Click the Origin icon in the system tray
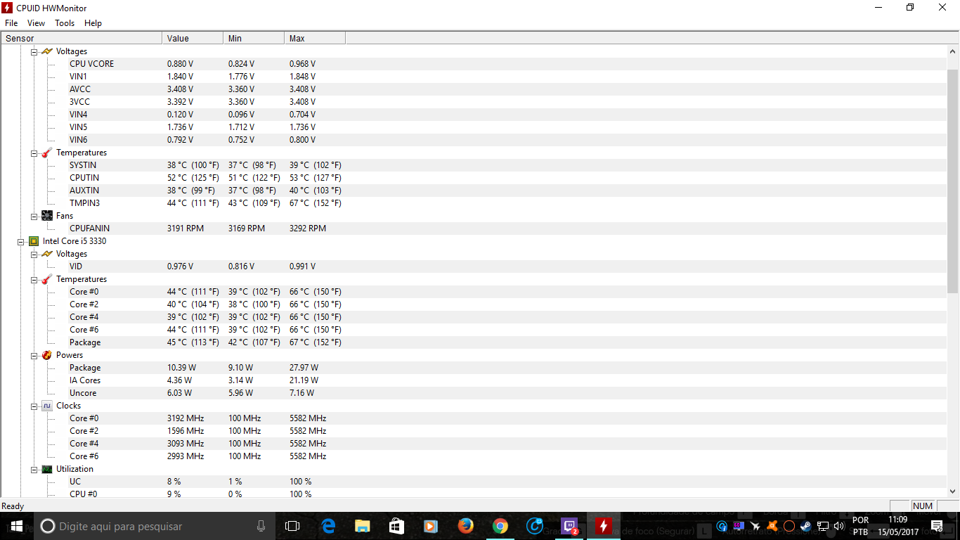Viewport: 960px width, 540px height. [789, 526]
